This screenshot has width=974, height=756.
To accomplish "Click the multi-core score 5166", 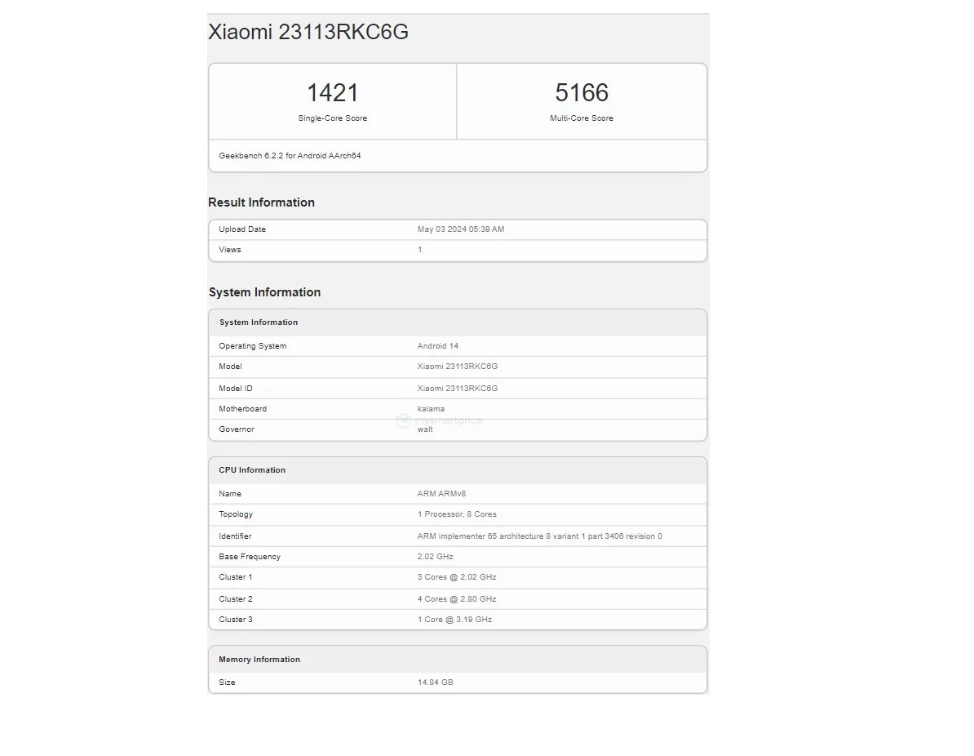I will (581, 92).
